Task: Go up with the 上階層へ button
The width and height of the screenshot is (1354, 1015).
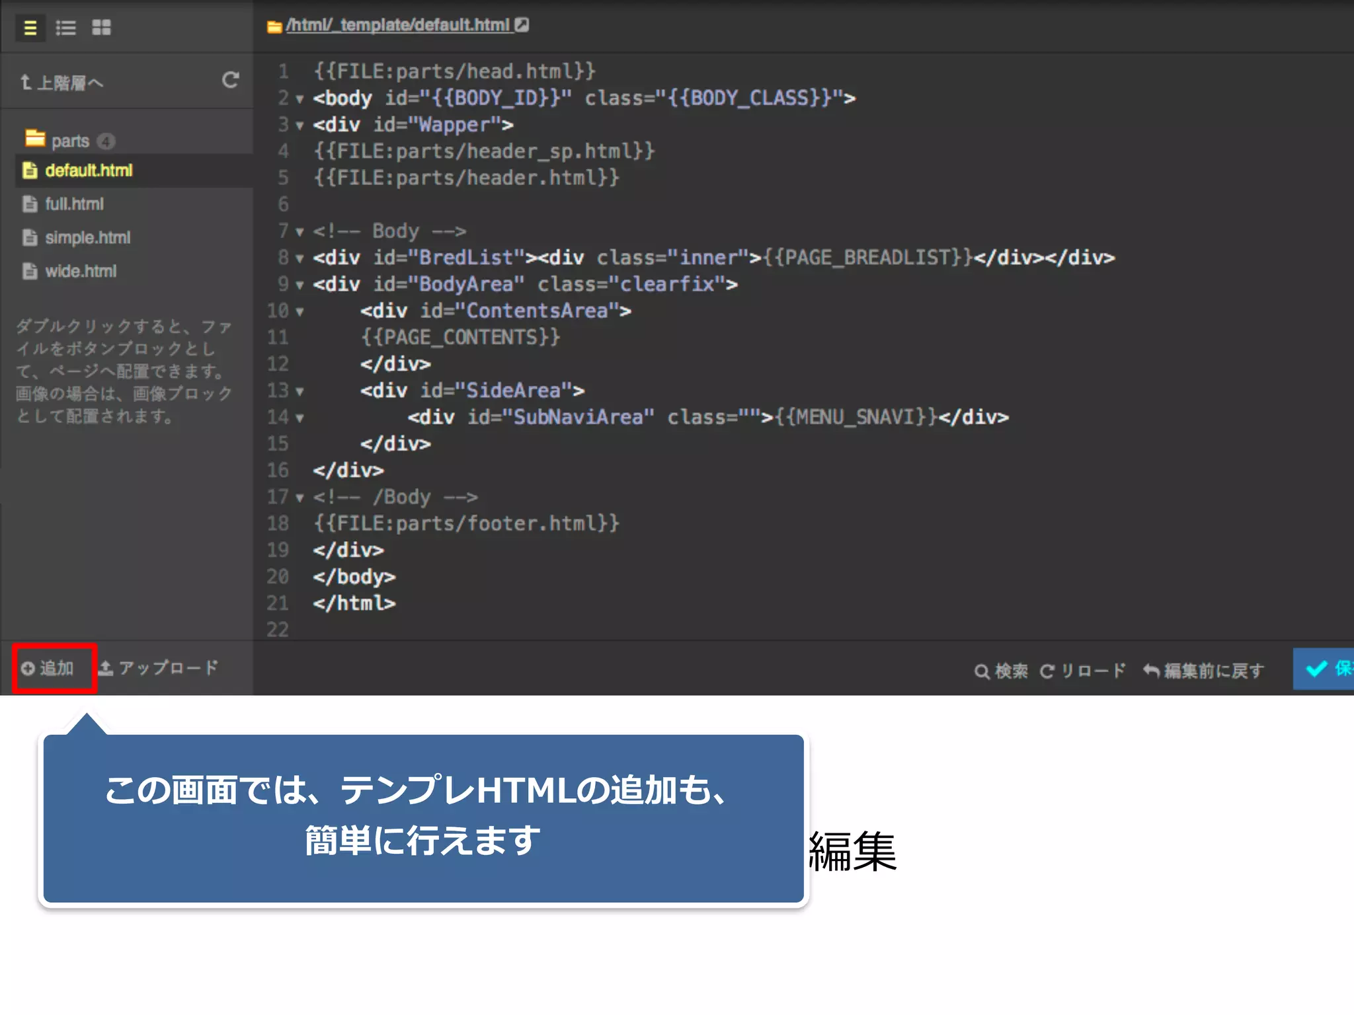Action: pyautogui.click(x=61, y=83)
